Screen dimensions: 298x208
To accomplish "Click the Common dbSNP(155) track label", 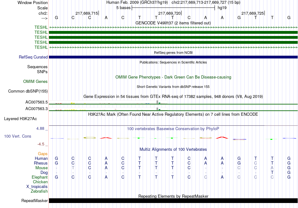I will coord(28,91).
